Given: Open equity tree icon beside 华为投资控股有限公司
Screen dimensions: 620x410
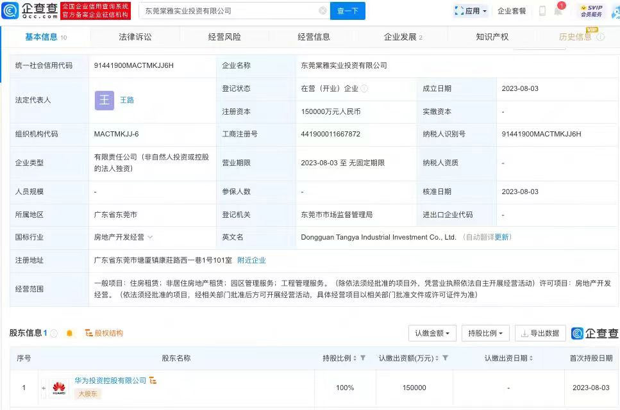Looking at the screenshot, I should (153, 381).
